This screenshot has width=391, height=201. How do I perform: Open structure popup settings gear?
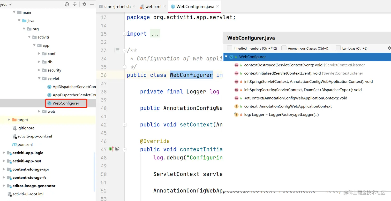[389, 48]
